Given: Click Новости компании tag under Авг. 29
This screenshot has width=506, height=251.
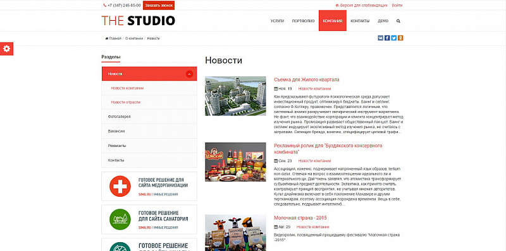Looking at the screenshot, I should [312, 227].
